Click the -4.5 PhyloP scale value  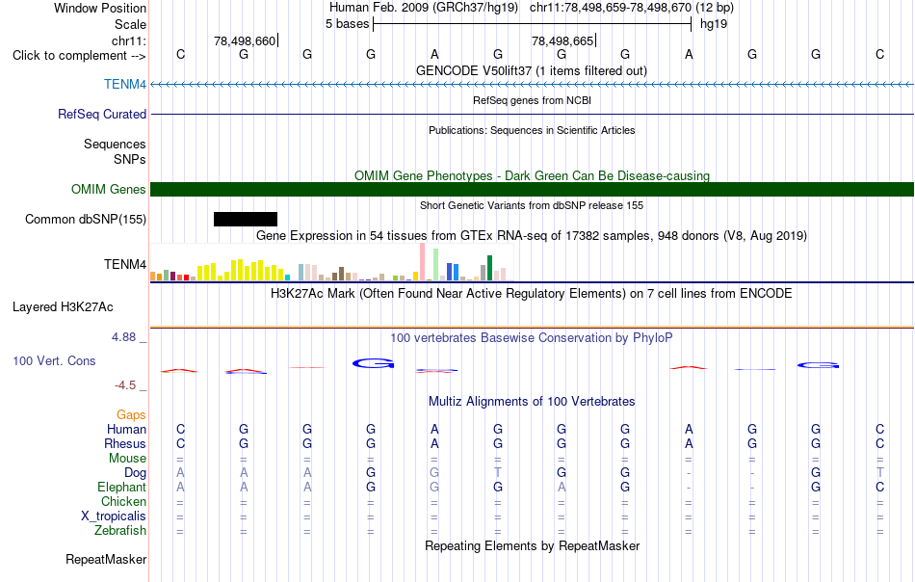(x=125, y=385)
